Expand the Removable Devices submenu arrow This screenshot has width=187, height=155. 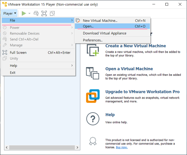(72, 33)
